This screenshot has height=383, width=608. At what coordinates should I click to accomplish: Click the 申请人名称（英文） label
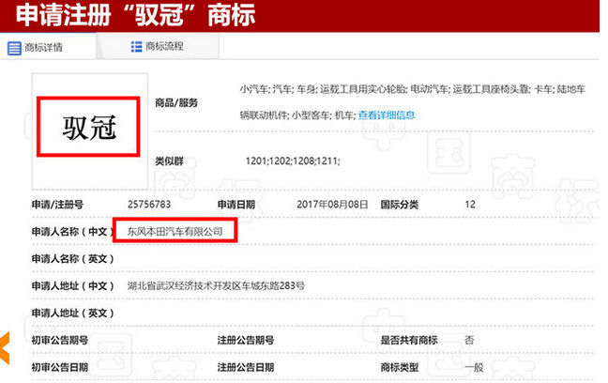pyautogui.click(x=71, y=258)
